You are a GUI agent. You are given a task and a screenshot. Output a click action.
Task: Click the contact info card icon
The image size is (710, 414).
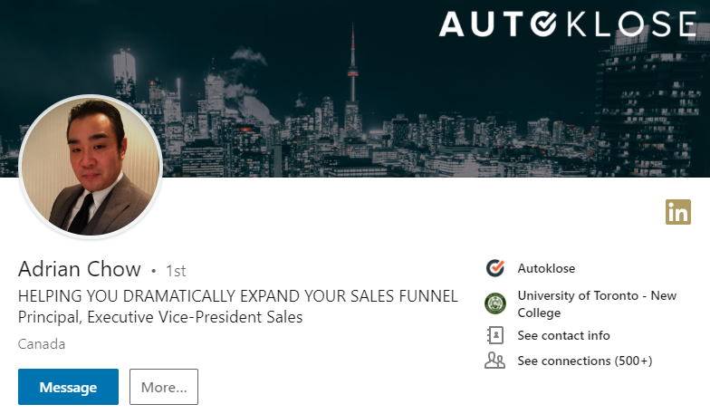click(494, 335)
